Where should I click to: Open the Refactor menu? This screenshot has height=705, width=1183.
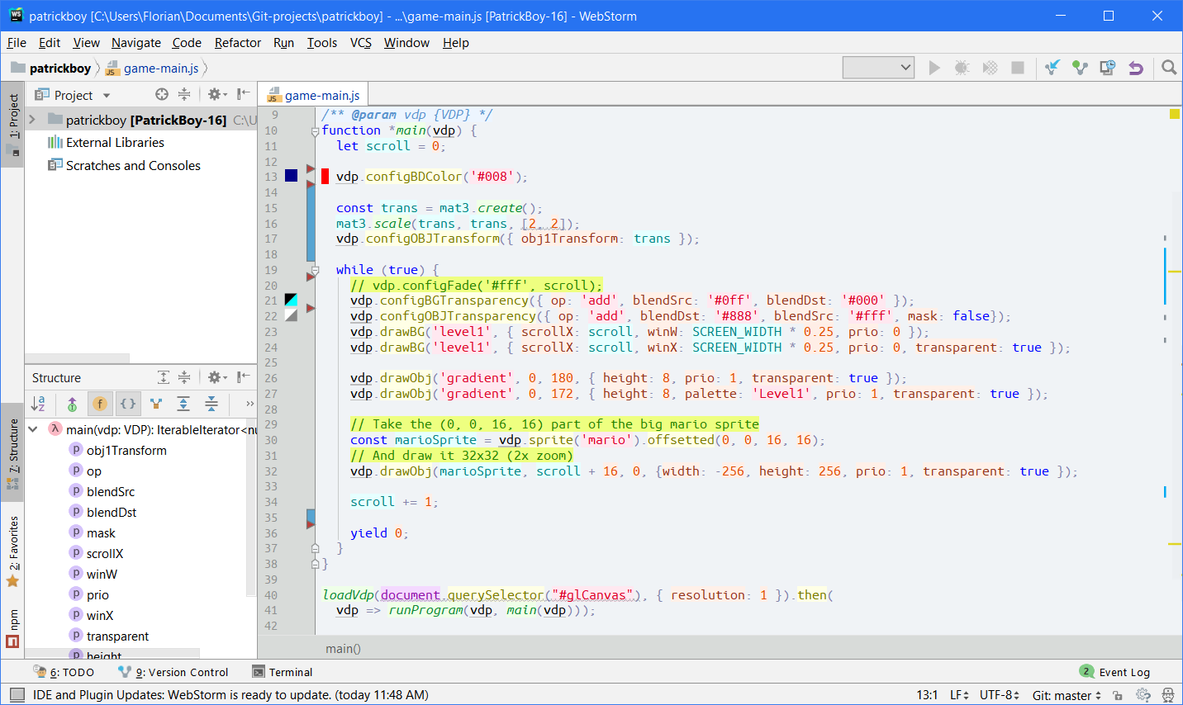(237, 43)
